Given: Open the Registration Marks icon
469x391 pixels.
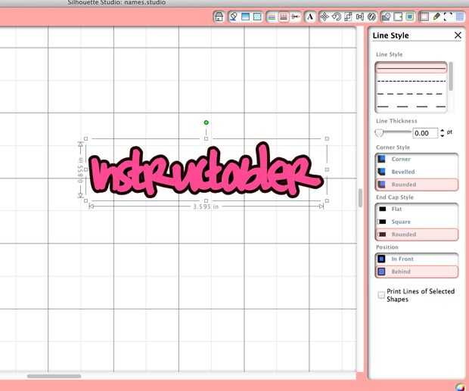Looking at the screenshot, I should tap(448, 17).
